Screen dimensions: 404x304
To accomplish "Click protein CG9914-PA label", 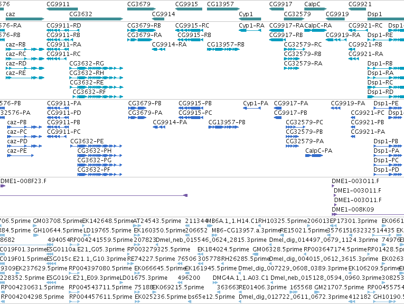I will click(x=170, y=122).
